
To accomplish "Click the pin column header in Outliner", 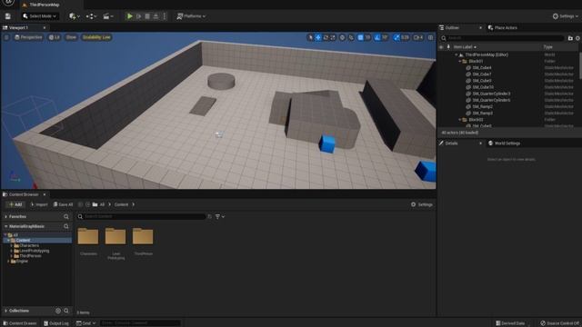I will tap(448, 47).
